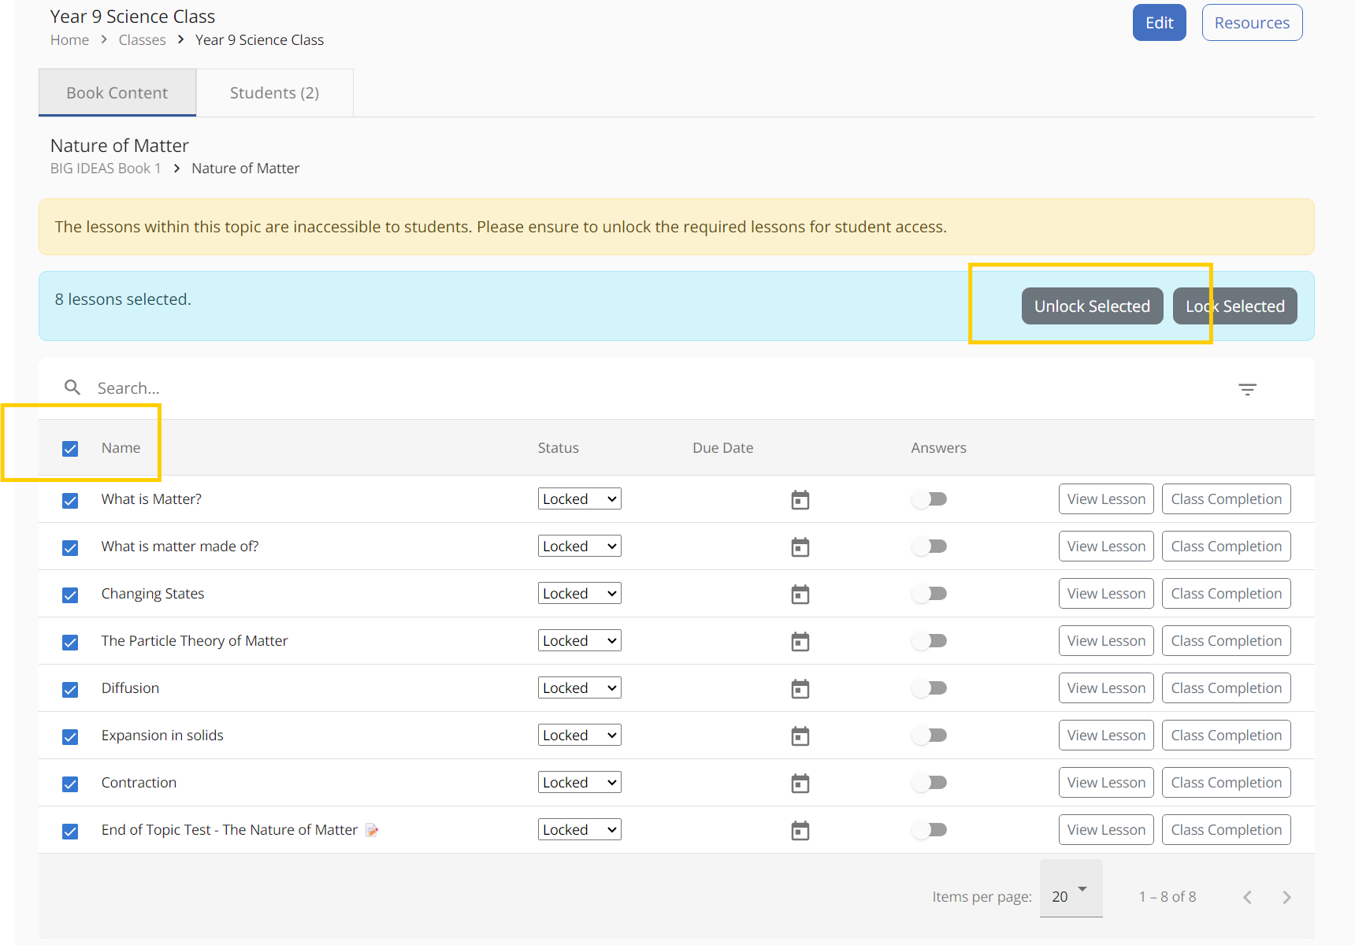Open the items per page dropdown
Viewport: 1355px width, 945px height.
pyautogui.click(x=1070, y=896)
